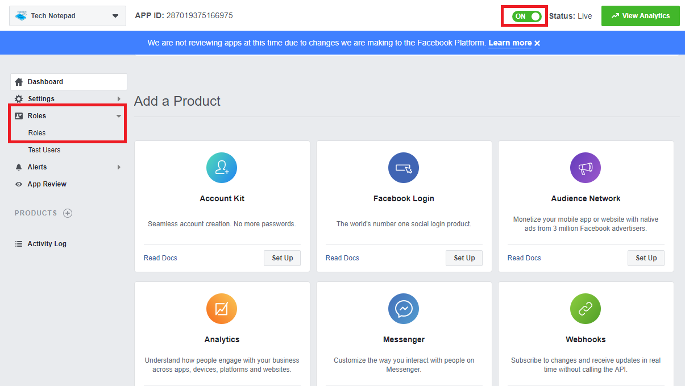
Task: Click the plus icon beside PRODUCTS
Action: (68, 213)
